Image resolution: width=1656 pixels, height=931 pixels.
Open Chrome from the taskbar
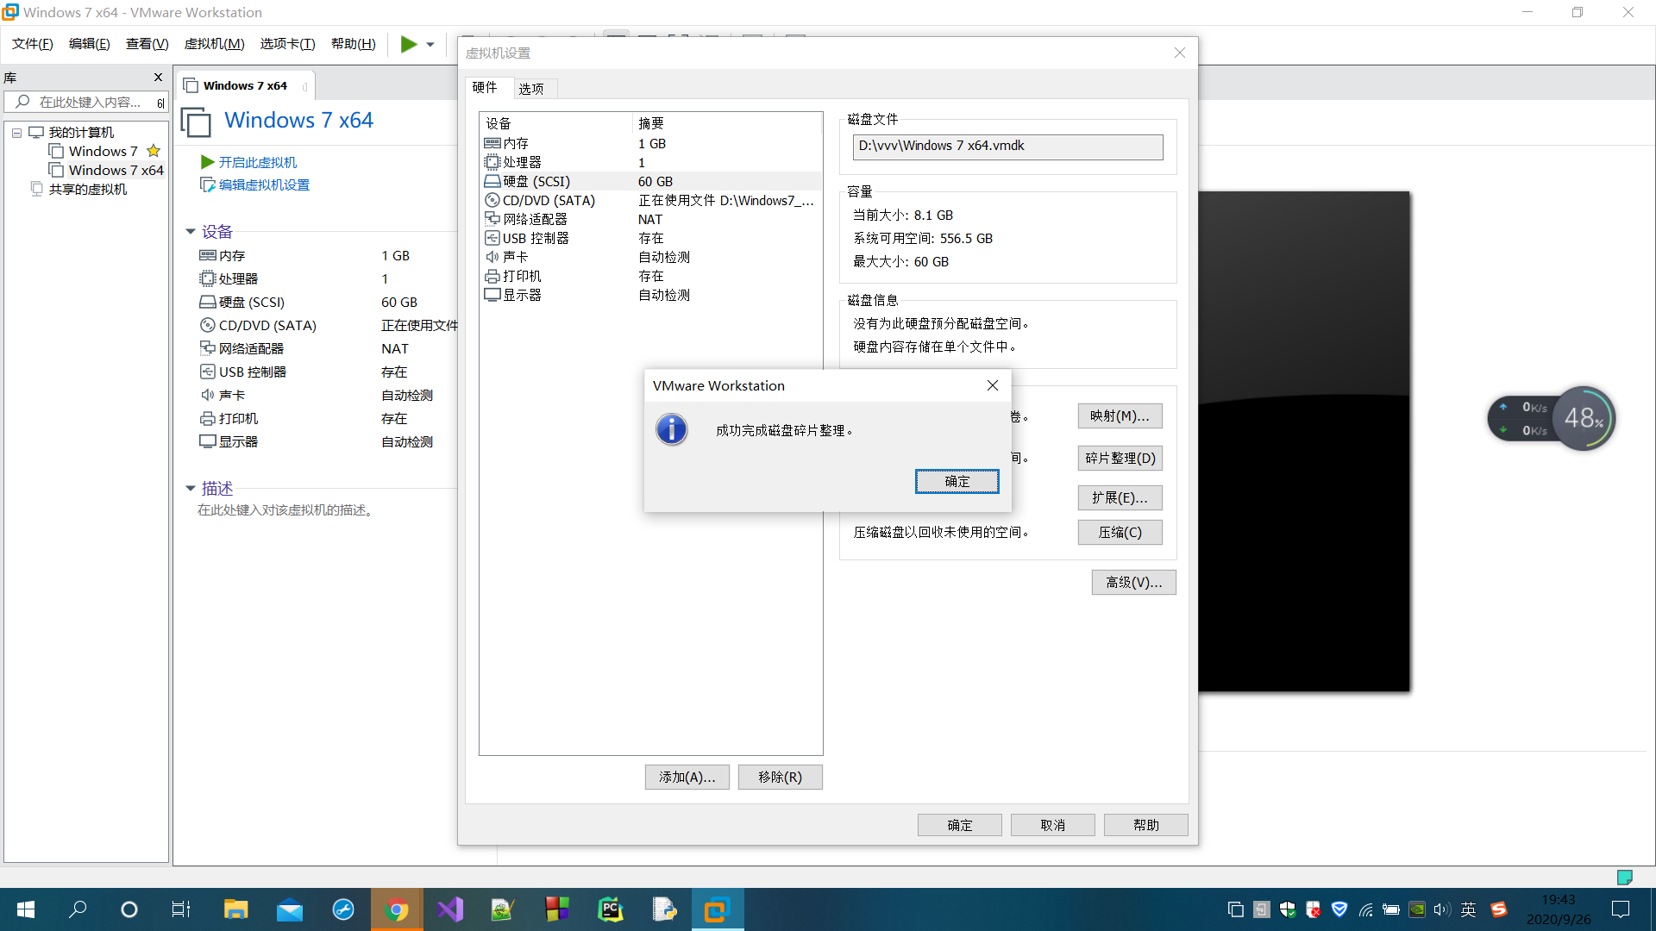(397, 909)
